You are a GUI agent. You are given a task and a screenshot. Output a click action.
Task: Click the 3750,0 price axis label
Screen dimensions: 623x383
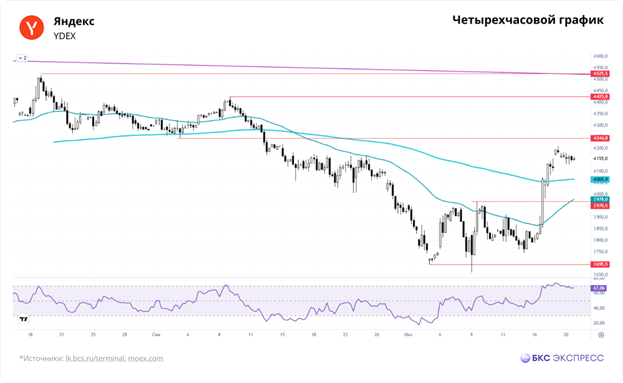601,252
